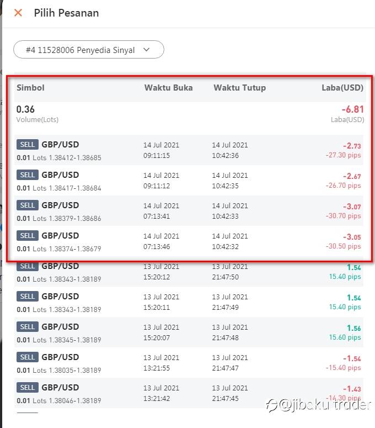Select GBP/USD order opened 07:13:41

point(189,211)
